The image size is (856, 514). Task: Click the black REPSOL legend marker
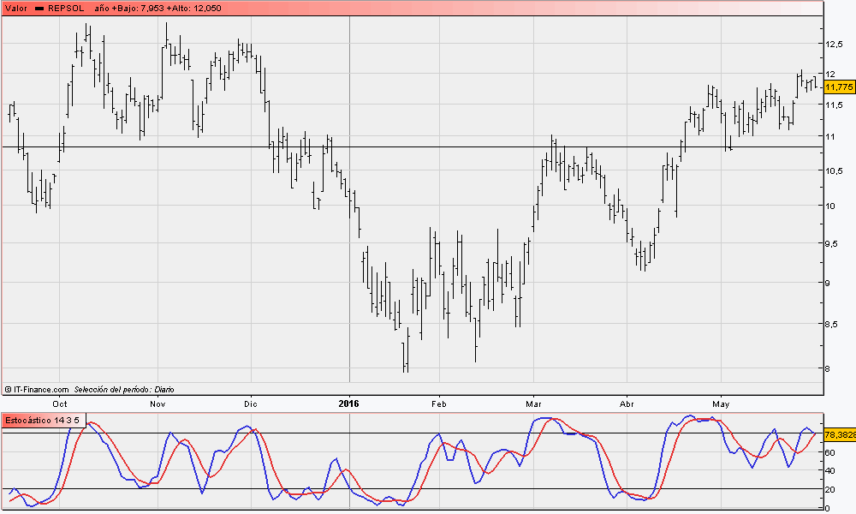[x=39, y=8]
